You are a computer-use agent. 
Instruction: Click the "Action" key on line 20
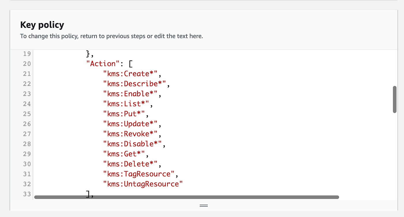(103, 64)
